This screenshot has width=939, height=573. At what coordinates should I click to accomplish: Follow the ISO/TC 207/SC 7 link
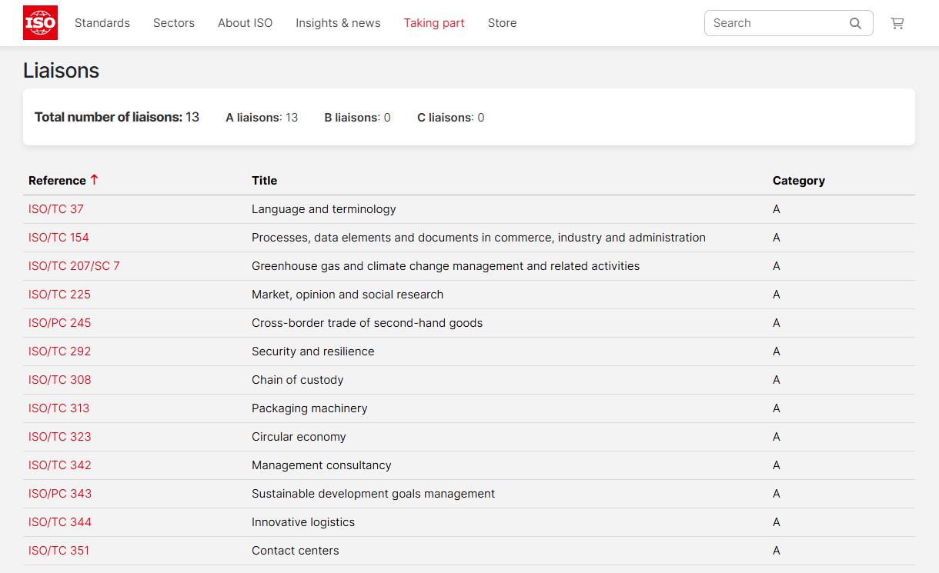point(74,266)
